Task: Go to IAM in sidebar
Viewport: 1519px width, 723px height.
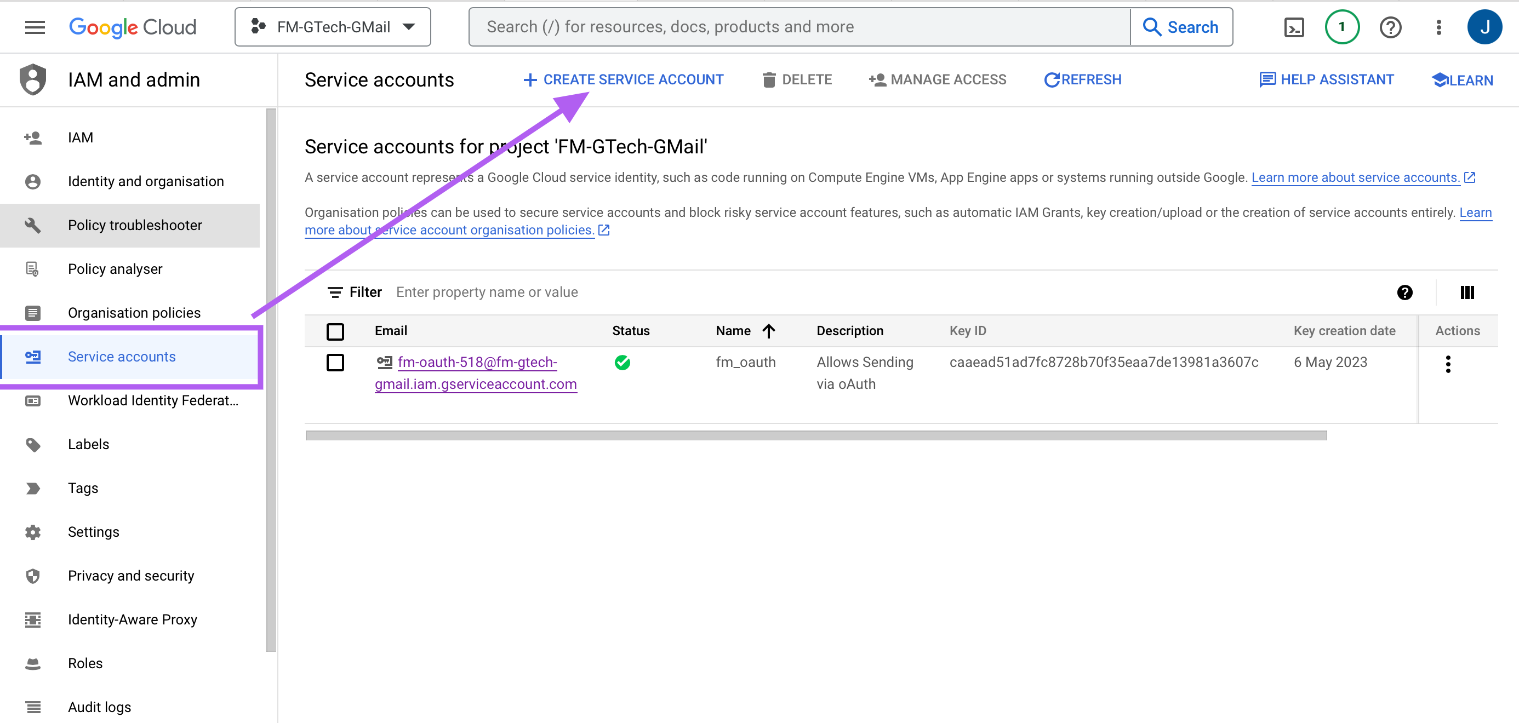Action: (x=130, y=138)
